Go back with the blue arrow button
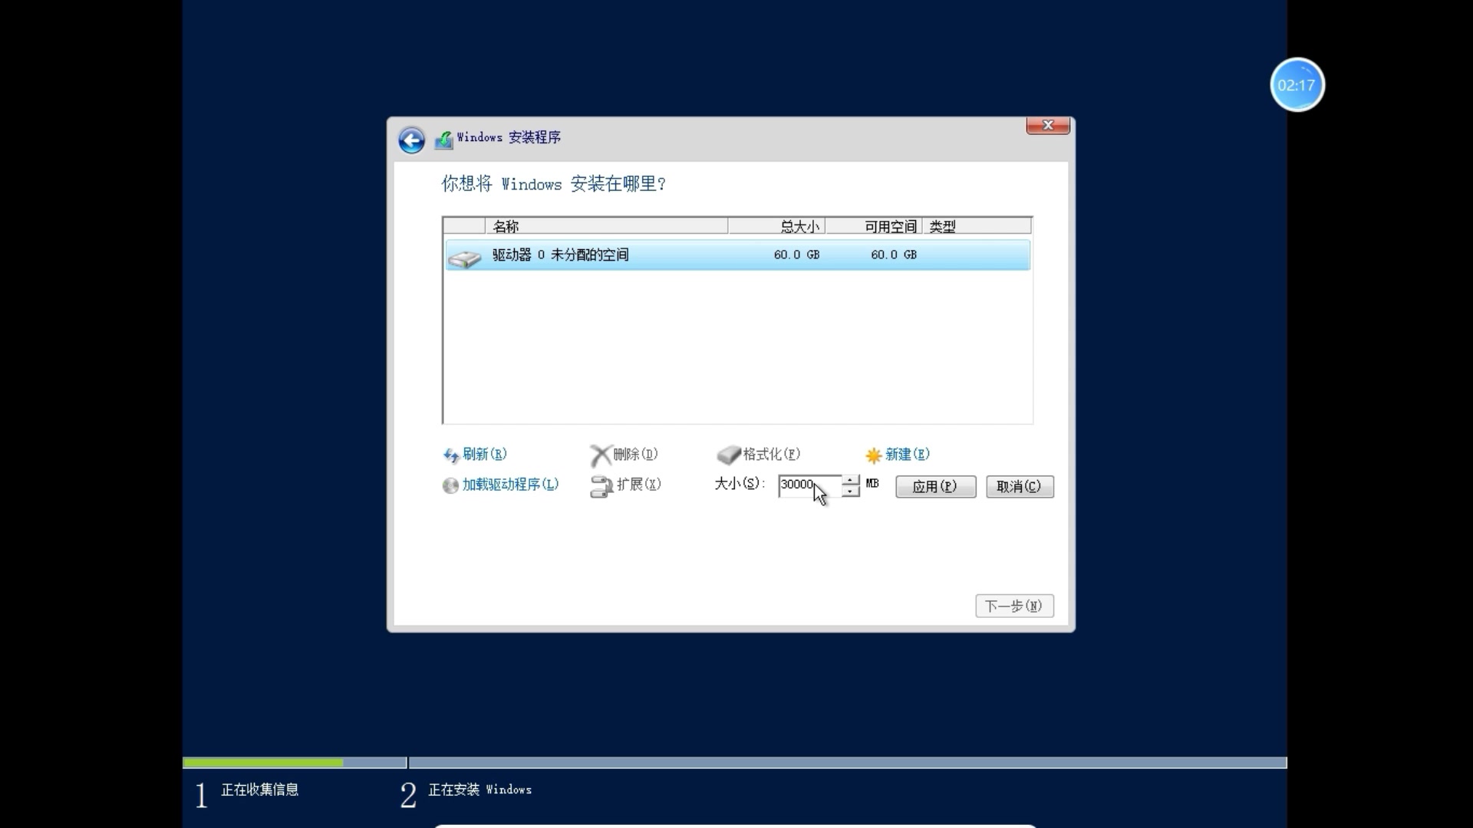This screenshot has width=1473, height=828. tap(411, 140)
